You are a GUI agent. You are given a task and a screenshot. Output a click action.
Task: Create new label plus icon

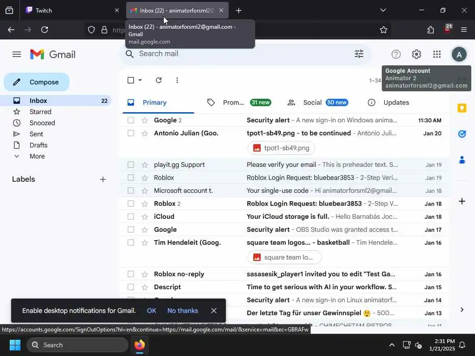(x=103, y=179)
